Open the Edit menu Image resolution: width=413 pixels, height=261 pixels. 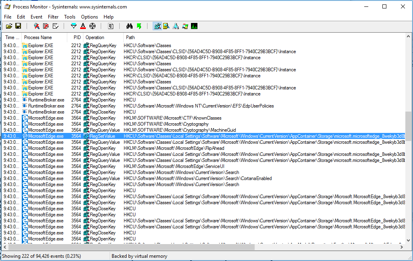(x=21, y=17)
